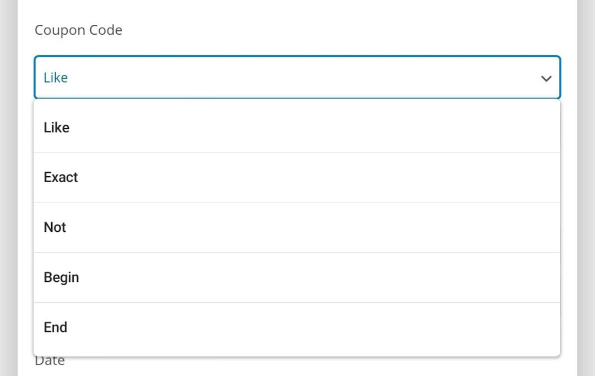This screenshot has width=595, height=376.
Task: Click the currently selected Like value
Action: (x=55, y=78)
